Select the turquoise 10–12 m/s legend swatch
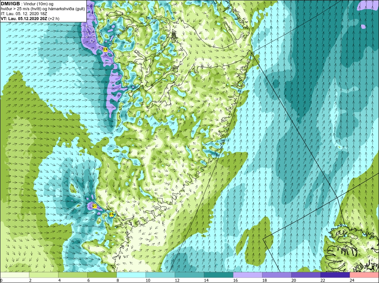 tap(160, 275)
